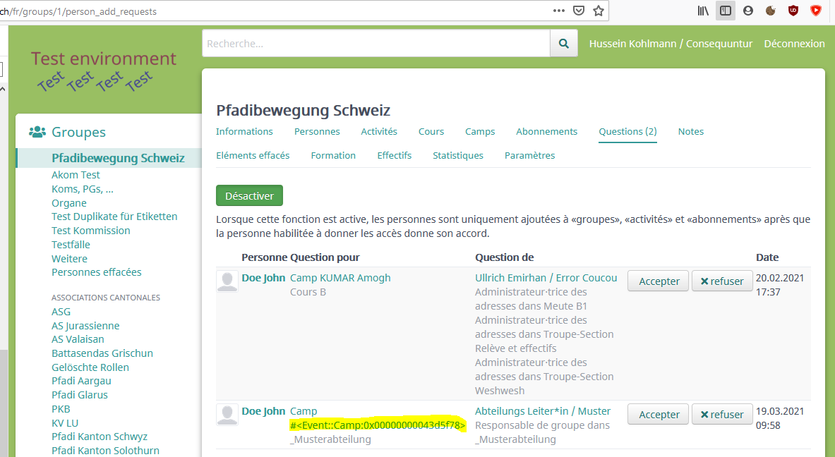
Task: Switch to the Questions (2) tab
Action: pyautogui.click(x=627, y=131)
